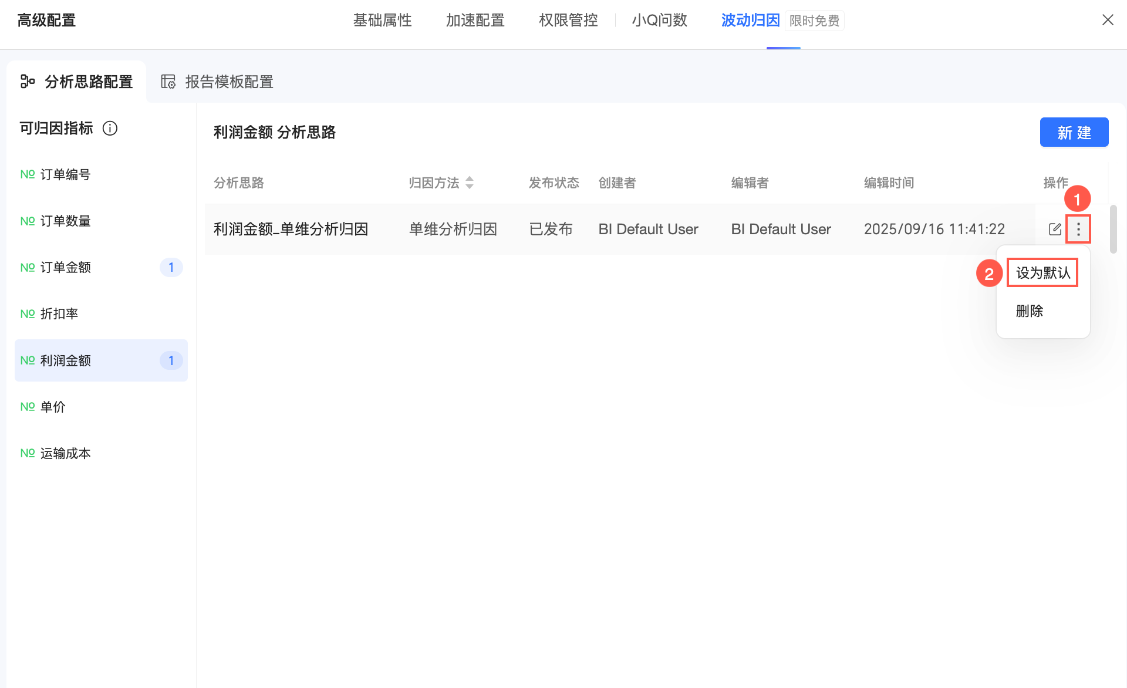
Task: Click the info icon beside 可归因指标
Action: coord(110,128)
